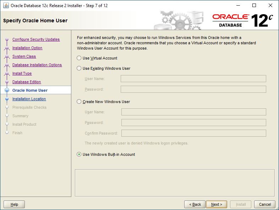Open the Configure Security Updates step
Viewport: 279px width, 210px height.
tap(36, 39)
